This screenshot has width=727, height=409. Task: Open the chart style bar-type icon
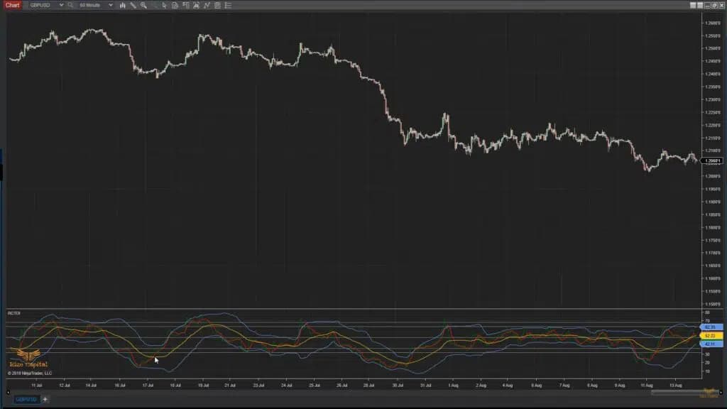[123, 5]
